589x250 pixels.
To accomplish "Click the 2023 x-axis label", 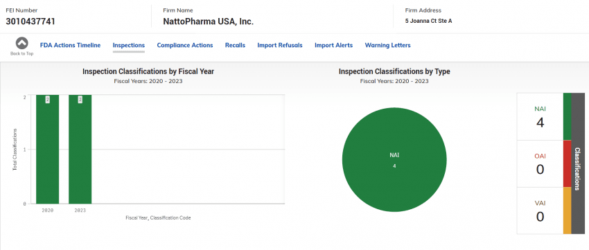I will pyautogui.click(x=80, y=211).
